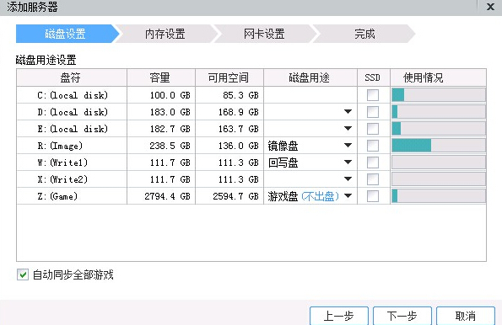Check the SSD box for C: drive

coord(373,95)
